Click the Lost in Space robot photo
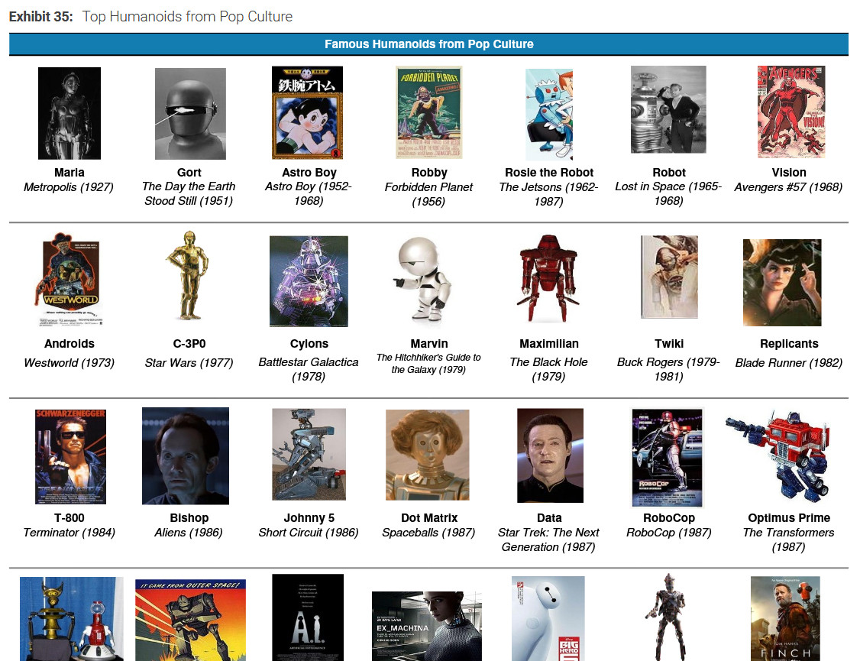This screenshot has width=860, height=661. 668,110
